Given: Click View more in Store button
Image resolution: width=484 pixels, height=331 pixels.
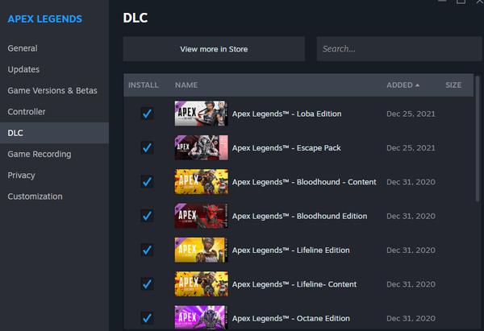Looking at the screenshot, I should 214,49.
